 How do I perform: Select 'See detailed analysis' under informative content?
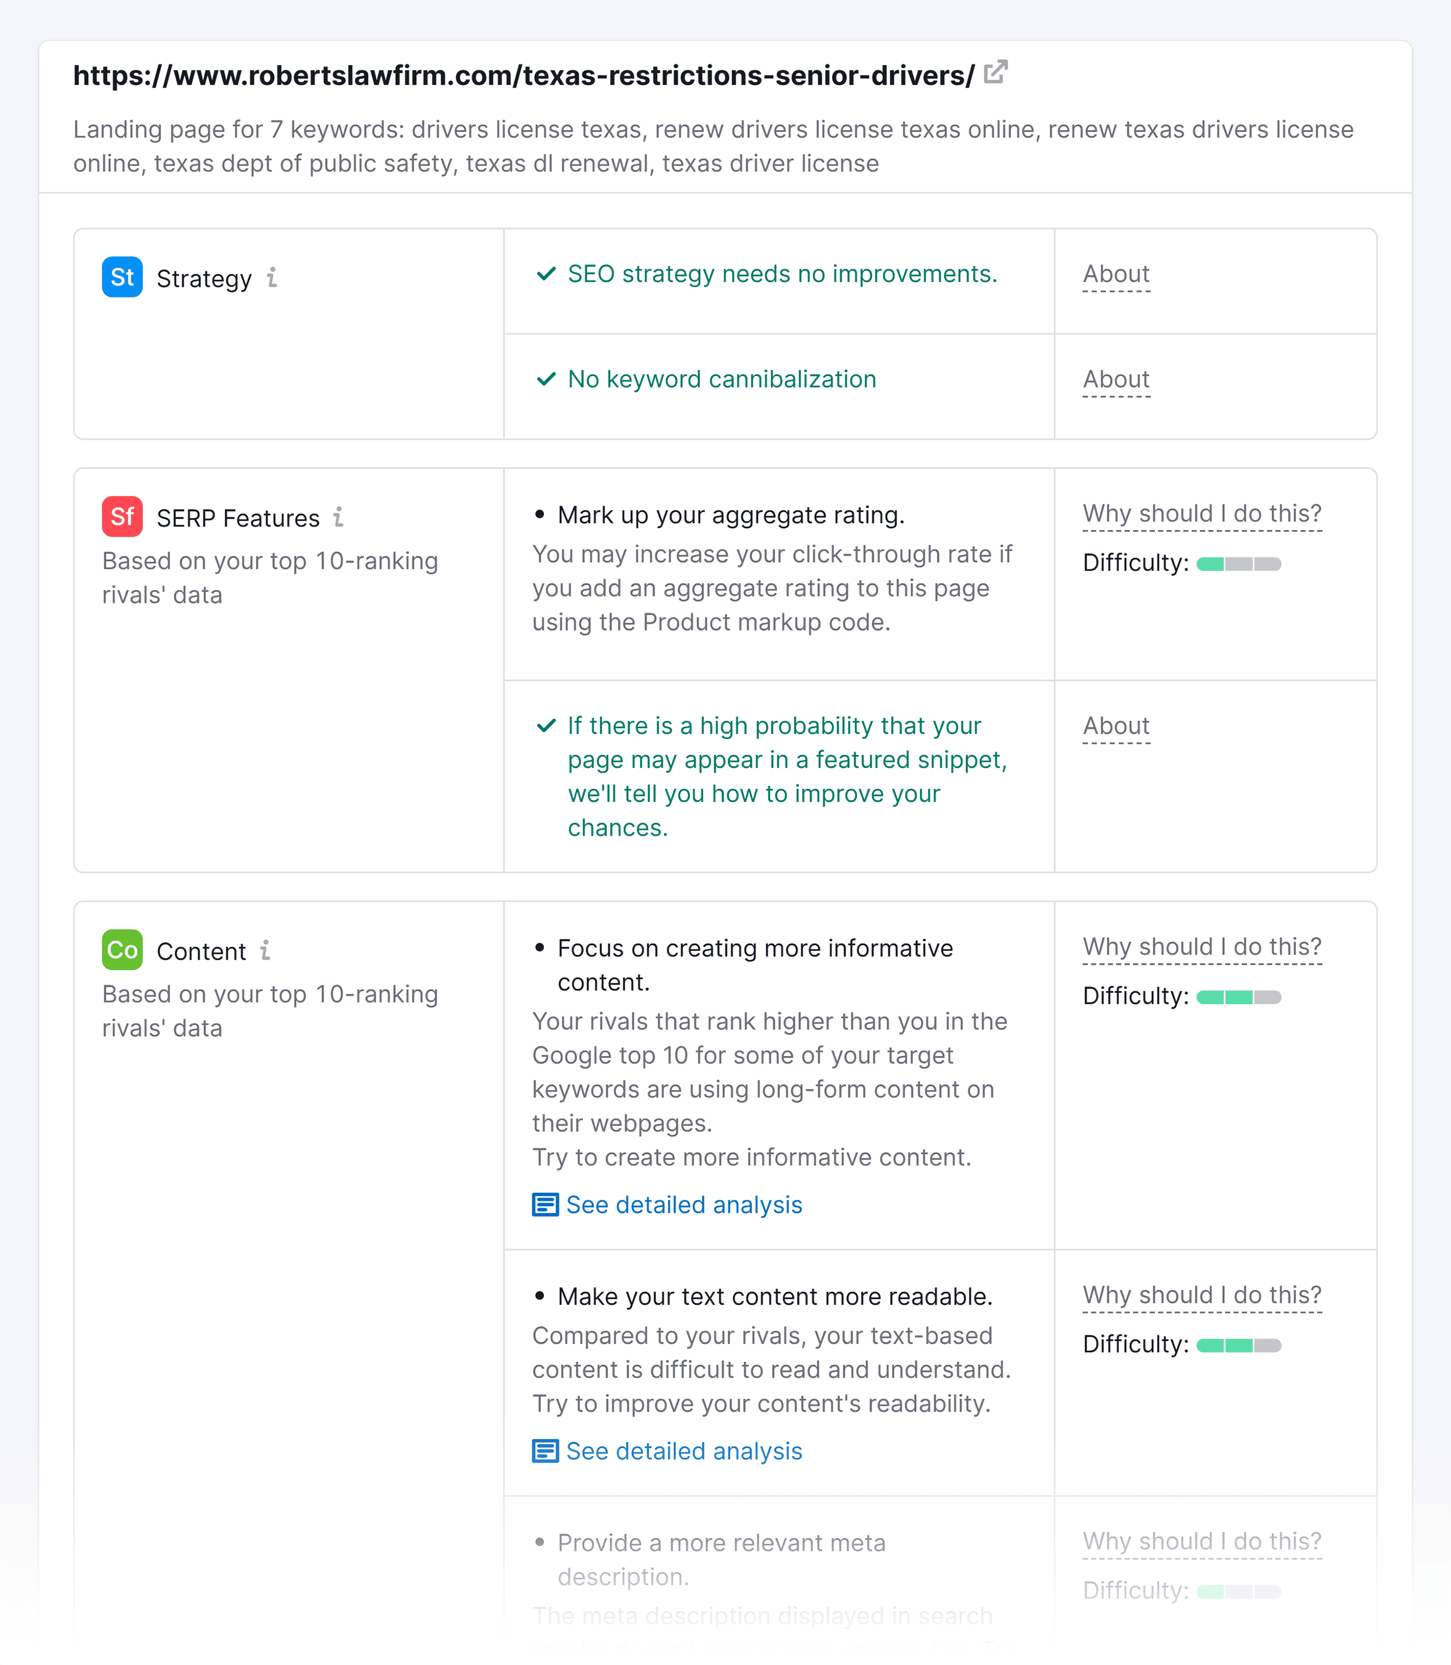[x=683, y=1204]
